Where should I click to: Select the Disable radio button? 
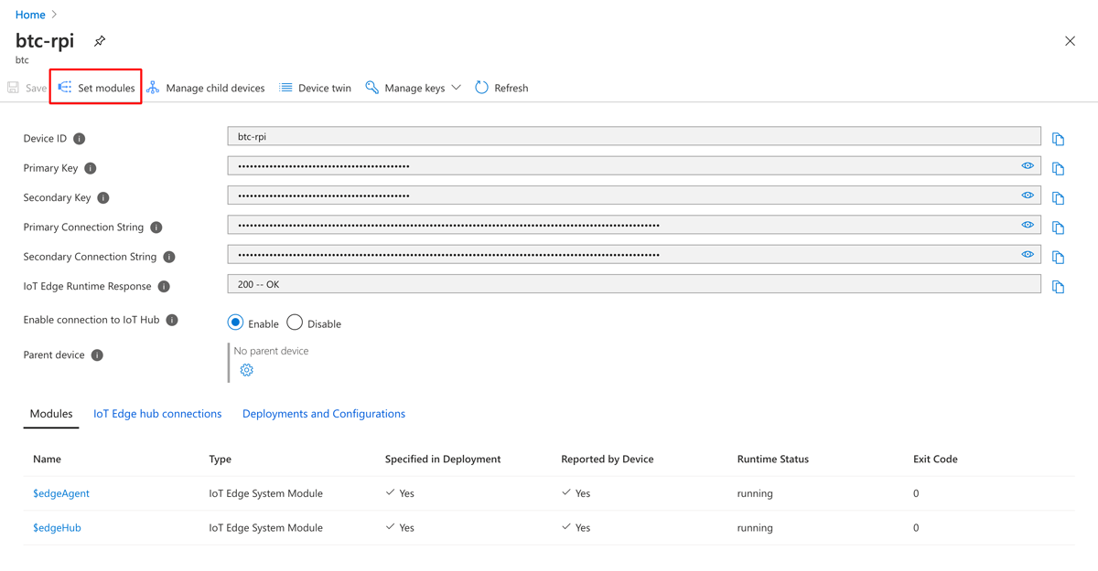click(295, 323)
